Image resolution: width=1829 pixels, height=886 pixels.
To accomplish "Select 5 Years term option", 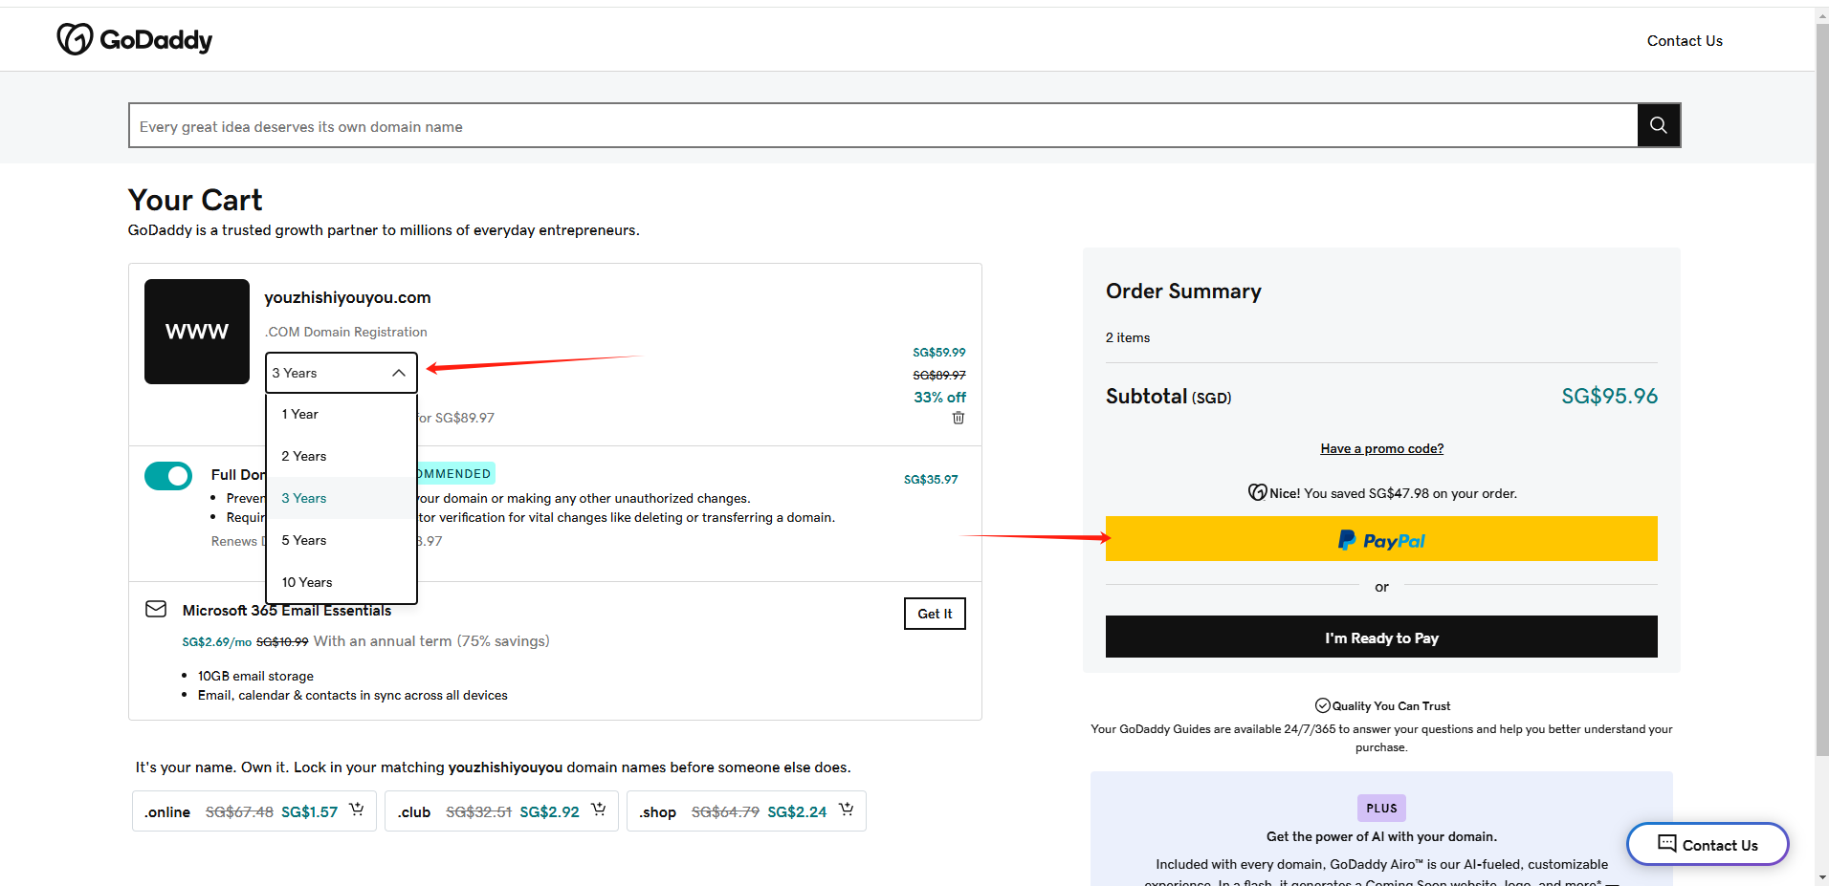I will coord(342,540).
